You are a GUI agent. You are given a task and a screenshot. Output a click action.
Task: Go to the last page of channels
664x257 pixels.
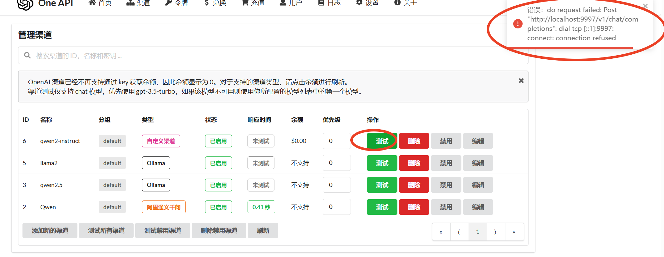[x=514, y=232]
